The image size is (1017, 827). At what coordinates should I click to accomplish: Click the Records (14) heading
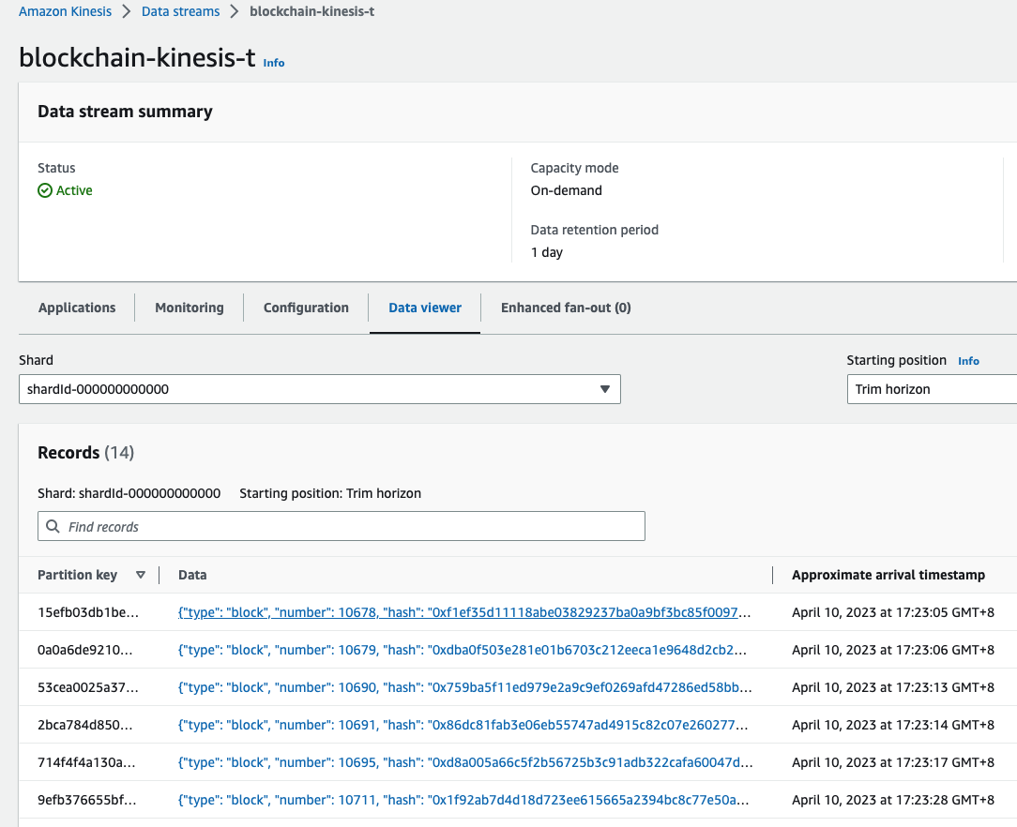pos(85,452)
